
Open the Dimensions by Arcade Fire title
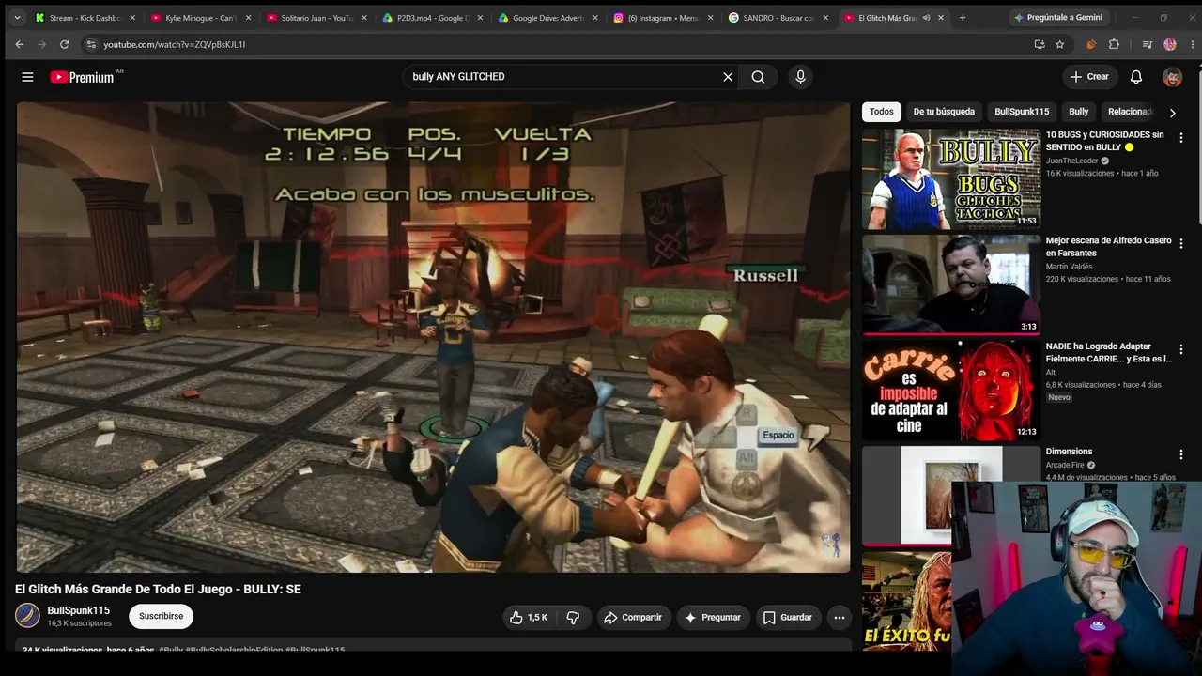(x=1069, y=452)
